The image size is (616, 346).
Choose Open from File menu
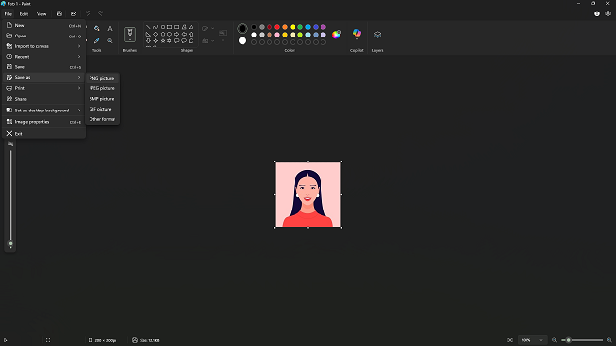(x=44, y=36)
